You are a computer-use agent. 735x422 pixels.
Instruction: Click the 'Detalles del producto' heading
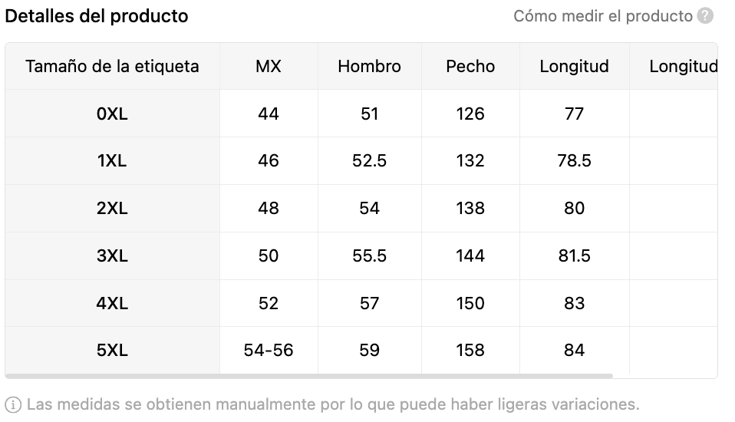pyautogui.click(x=97, y=16)
